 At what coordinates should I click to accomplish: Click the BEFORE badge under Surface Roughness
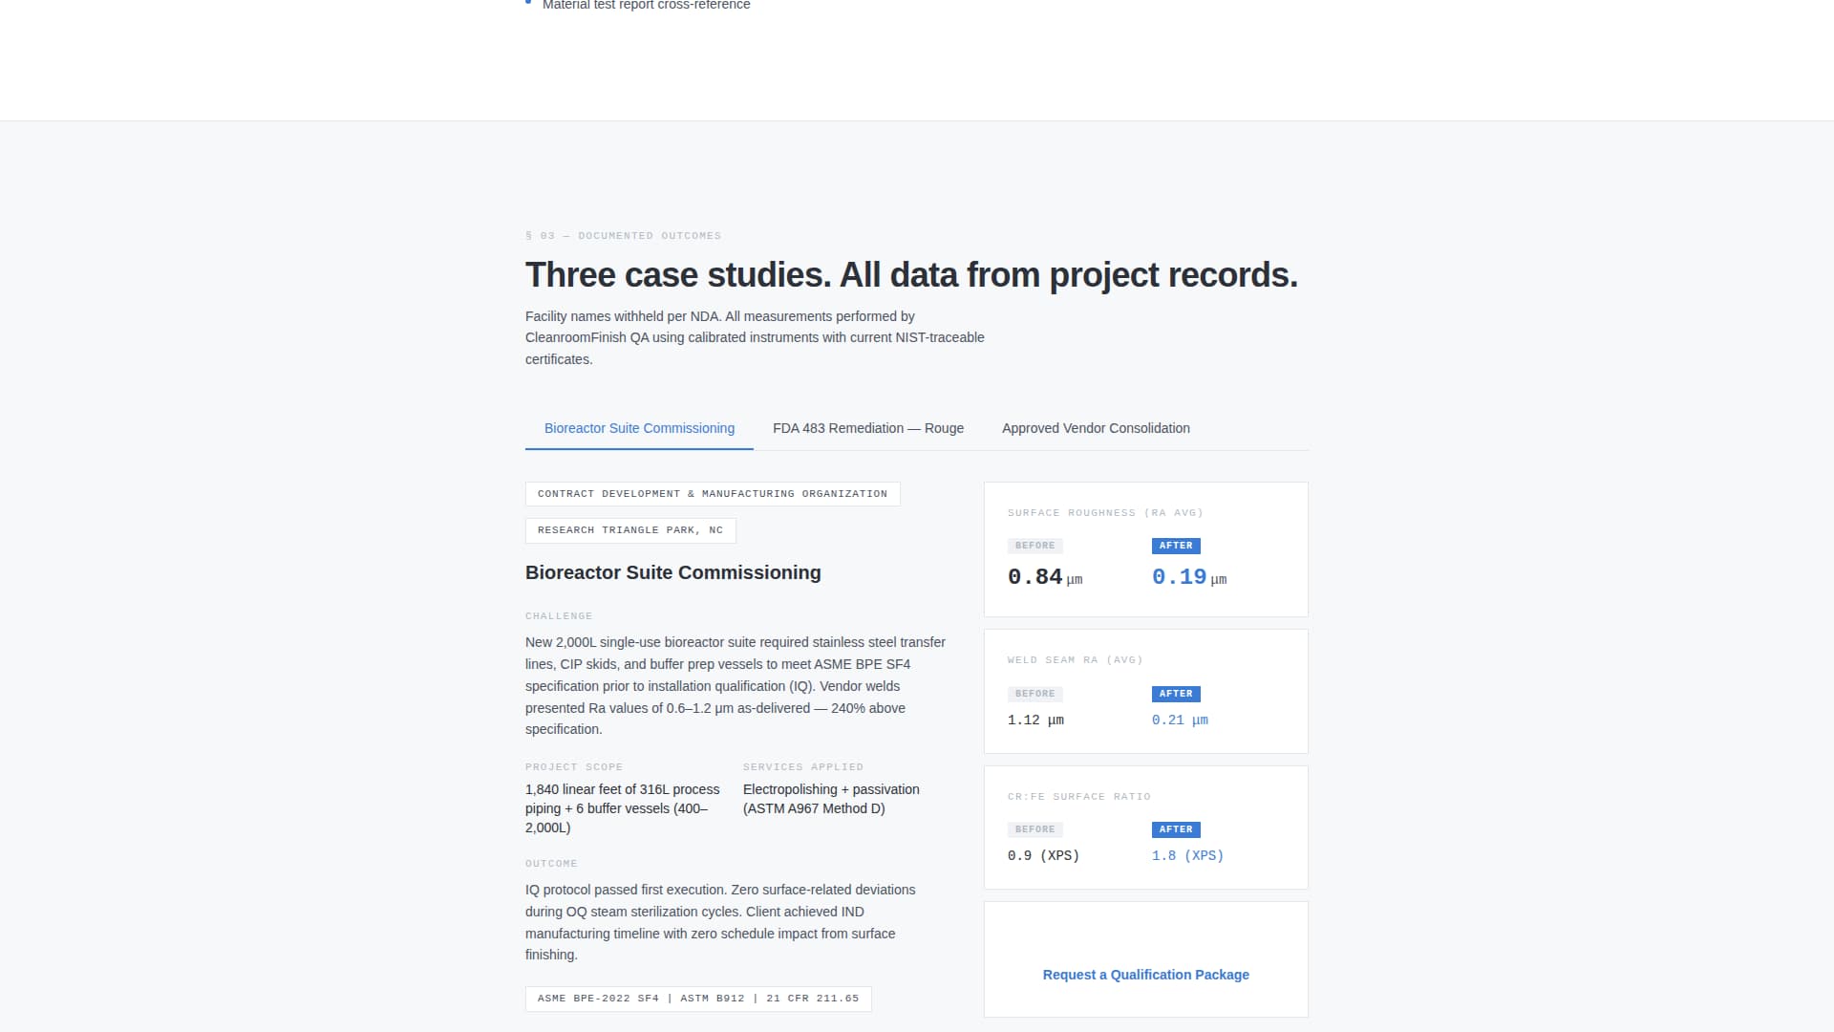pyautogui.click(x=1035, y=546)
